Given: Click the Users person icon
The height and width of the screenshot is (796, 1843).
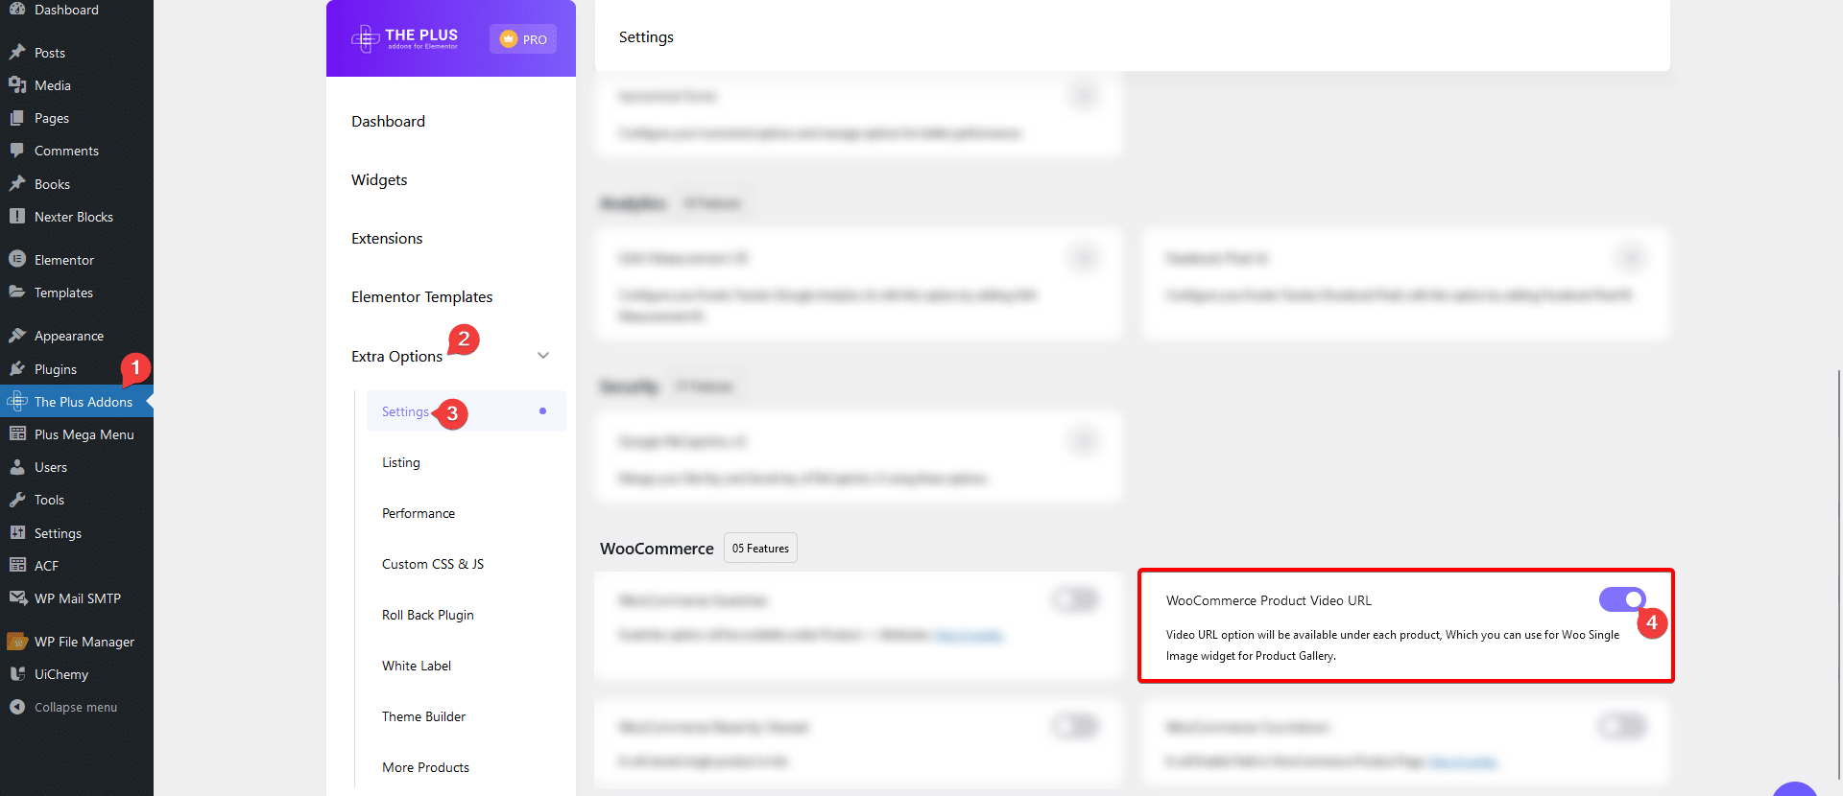Looking at the screenshot, I should [17, 466].
